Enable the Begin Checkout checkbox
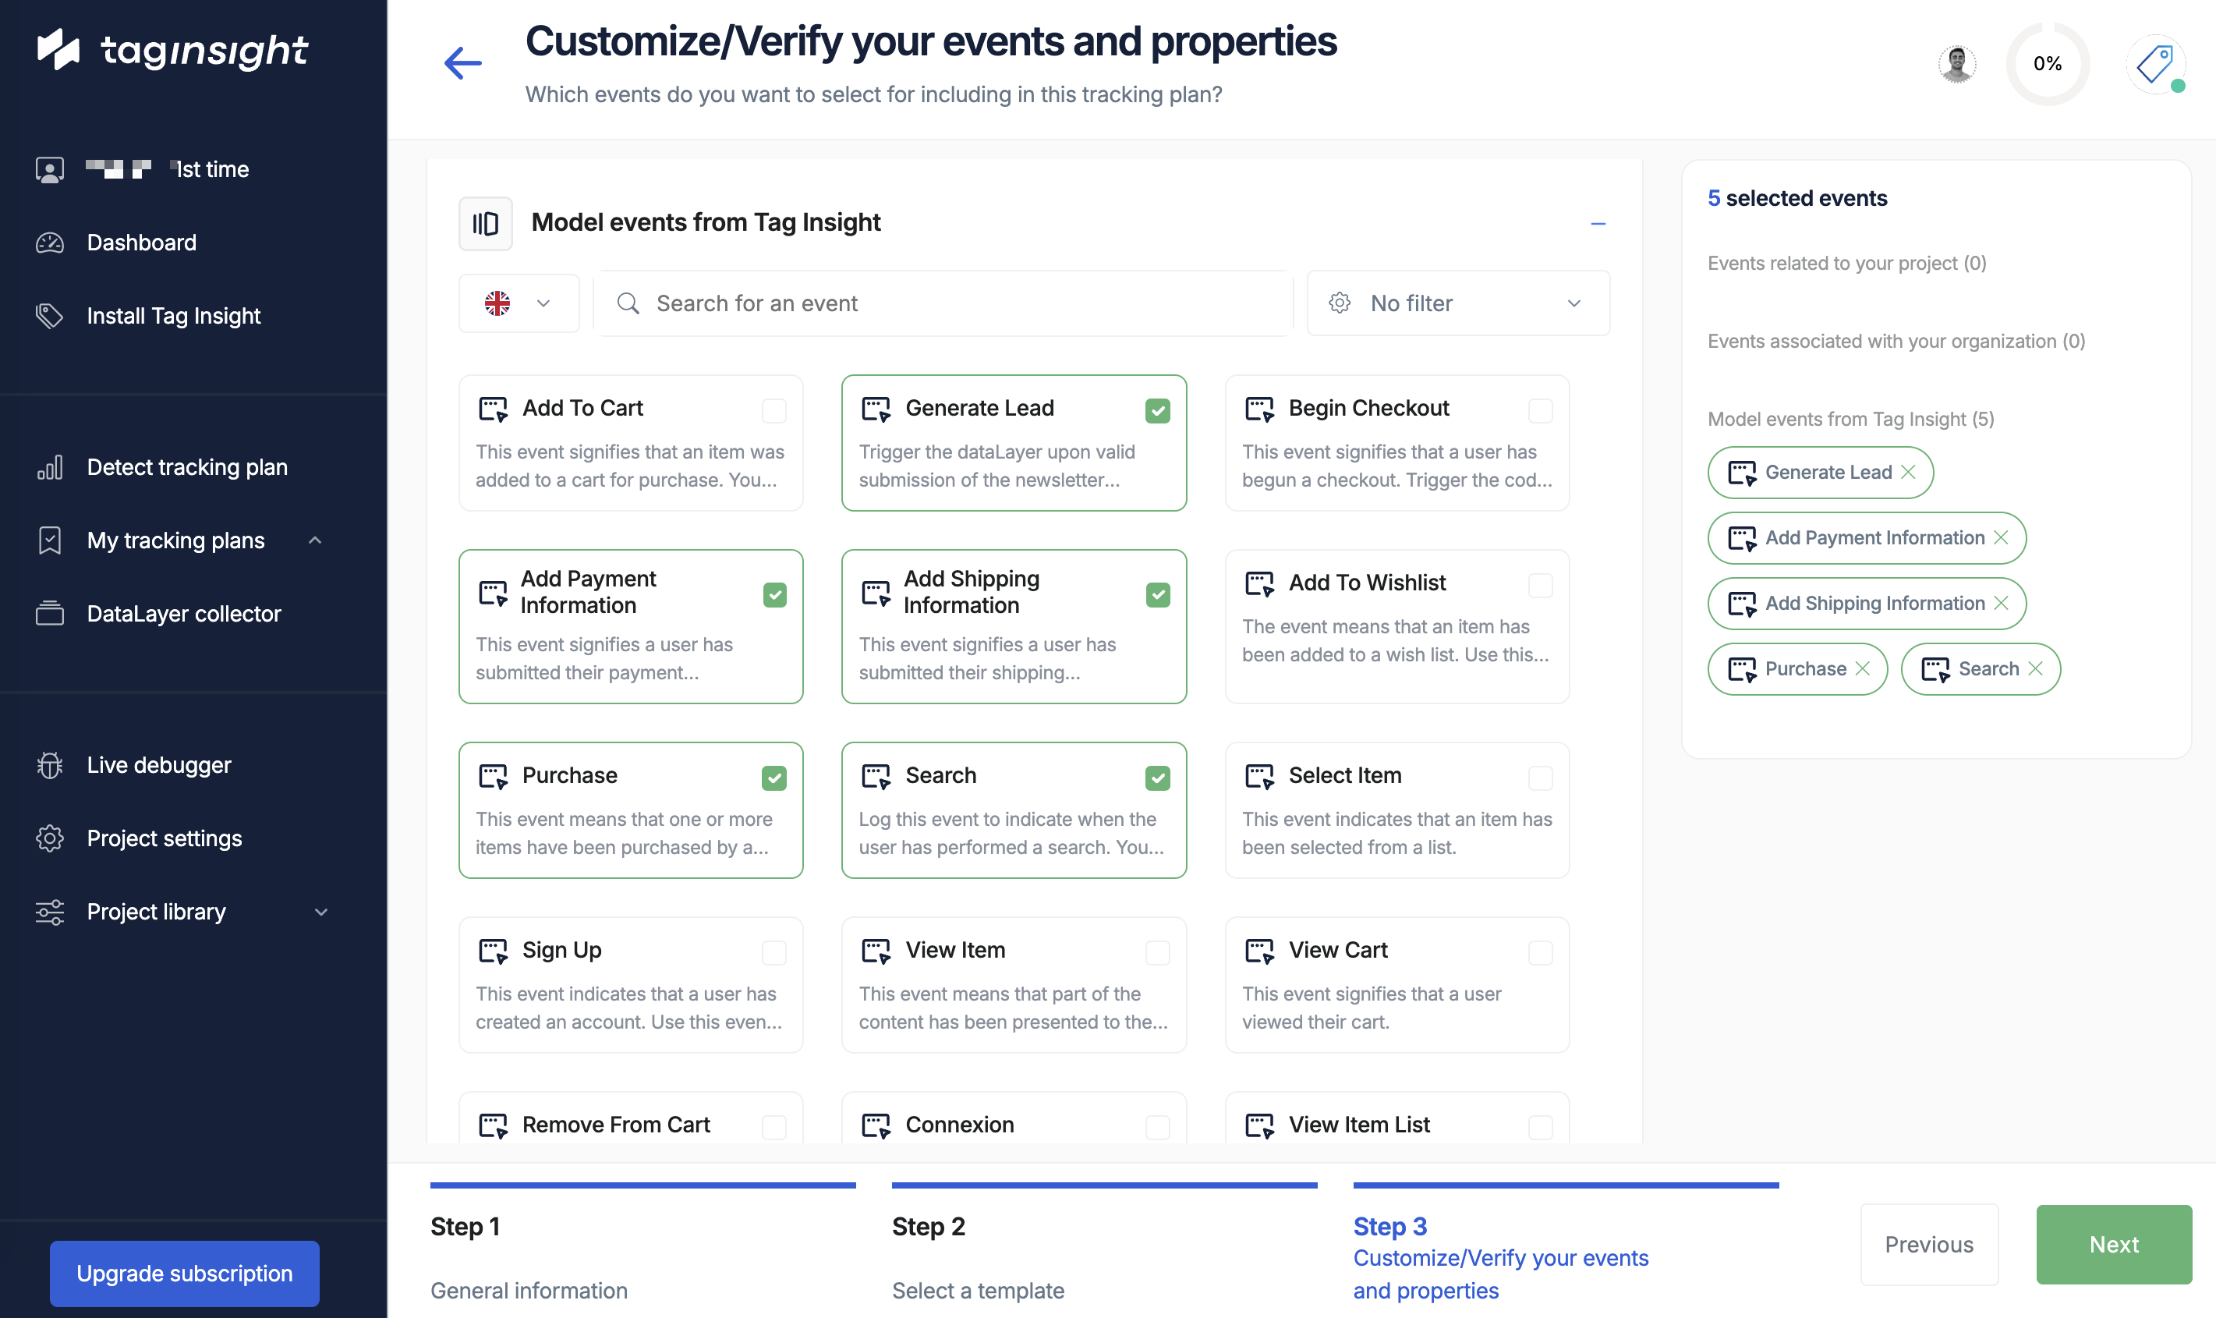The width and height of the screenshot is (2216, 1318). (1541, 410)
